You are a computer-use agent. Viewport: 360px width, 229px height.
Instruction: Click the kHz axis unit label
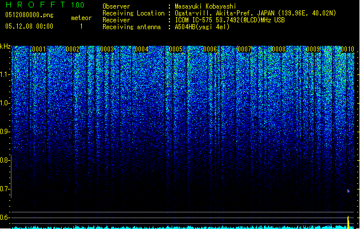point(5,46)
